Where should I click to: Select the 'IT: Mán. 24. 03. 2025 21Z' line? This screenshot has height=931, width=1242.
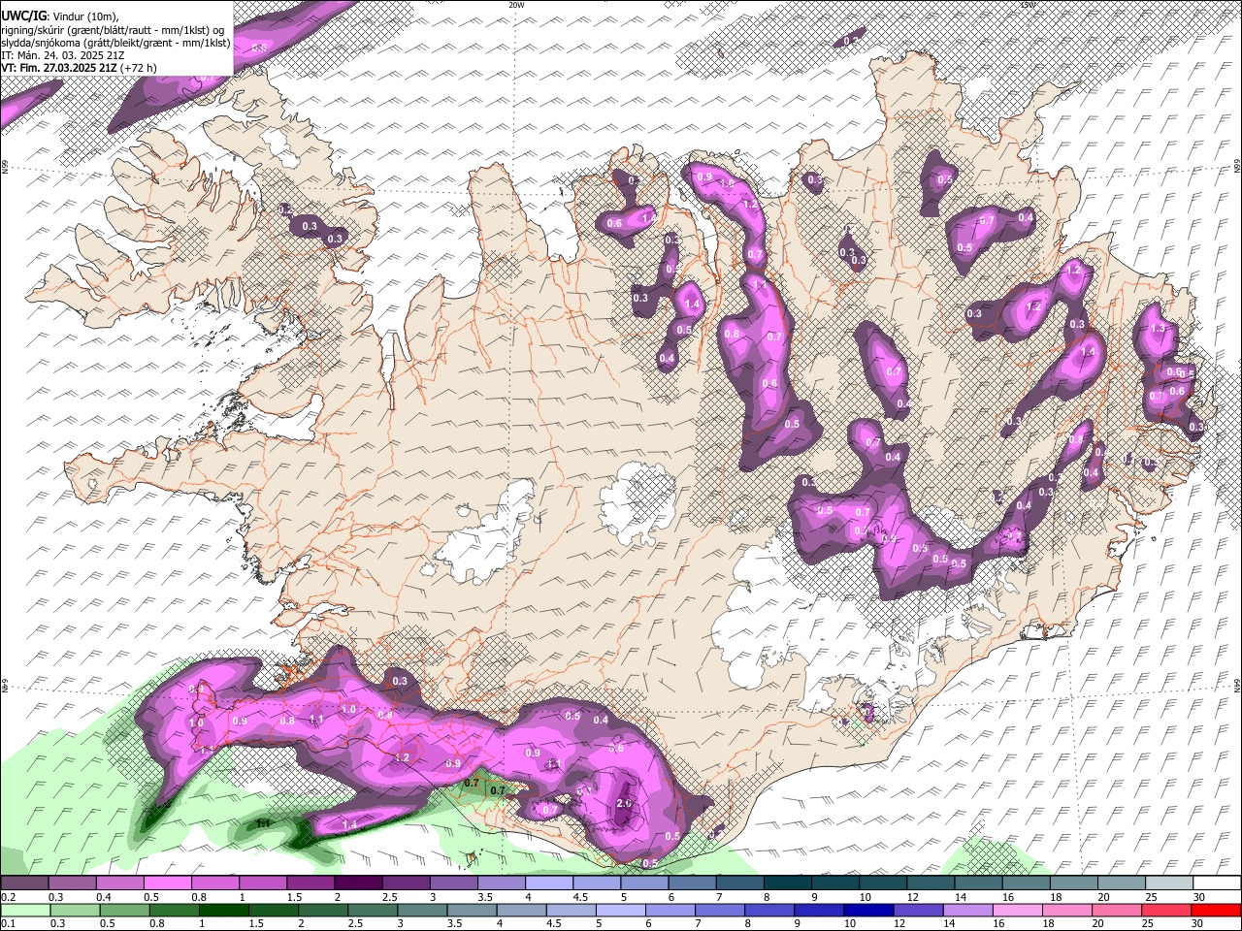point(61,55)
